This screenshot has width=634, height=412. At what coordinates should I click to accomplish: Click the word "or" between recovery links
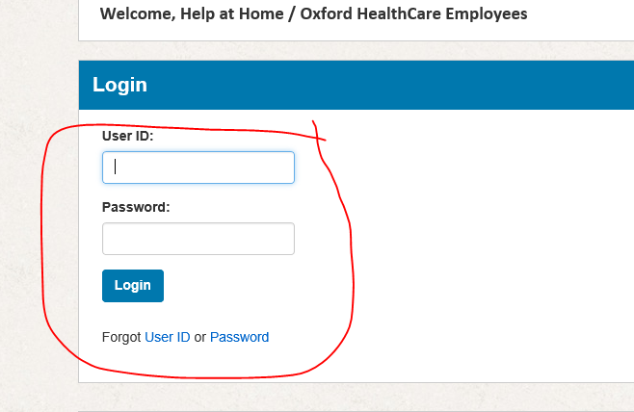coord(200,338)
